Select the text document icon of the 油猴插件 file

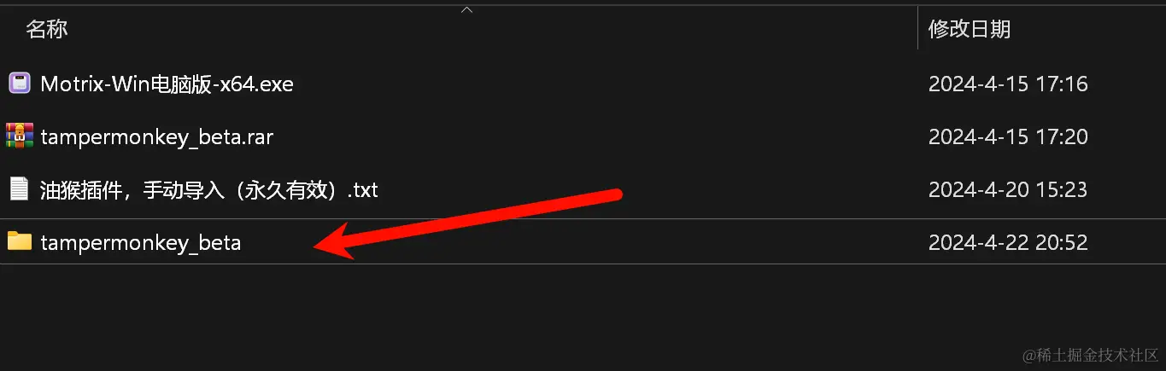click(20, 188)
